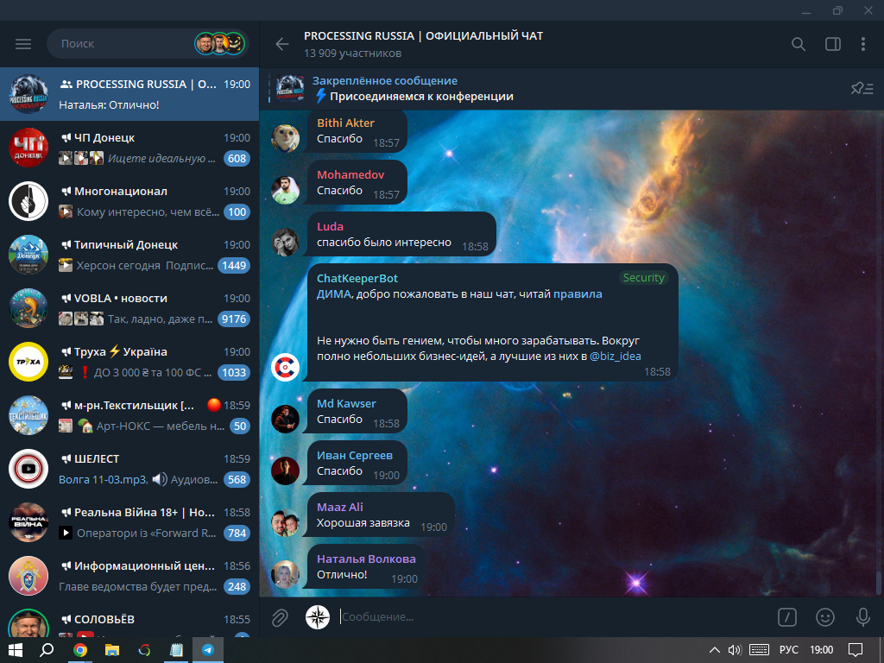Viewport: 884px width, 663px height.
Task: Show all pinned messages list icon
Action: [x=862, y=89]
